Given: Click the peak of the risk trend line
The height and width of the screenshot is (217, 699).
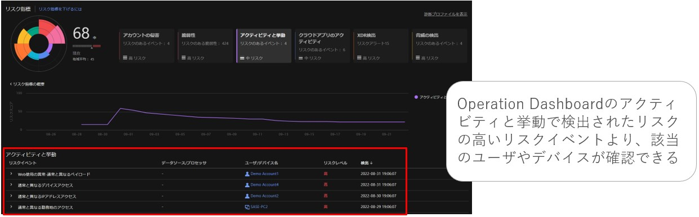Looking at the screenshot, I should [121, 108].
